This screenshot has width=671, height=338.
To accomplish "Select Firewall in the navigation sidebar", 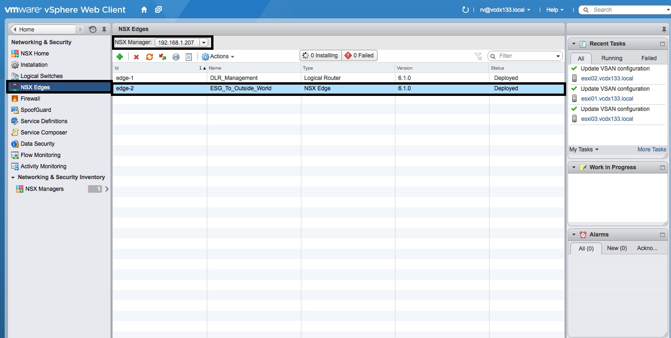I will point(31,99).
